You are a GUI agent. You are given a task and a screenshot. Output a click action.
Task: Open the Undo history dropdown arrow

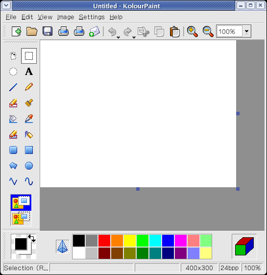click(x=119, y=37)
